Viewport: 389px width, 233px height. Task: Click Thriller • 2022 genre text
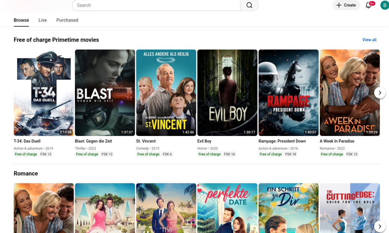[x=85, y=148]
